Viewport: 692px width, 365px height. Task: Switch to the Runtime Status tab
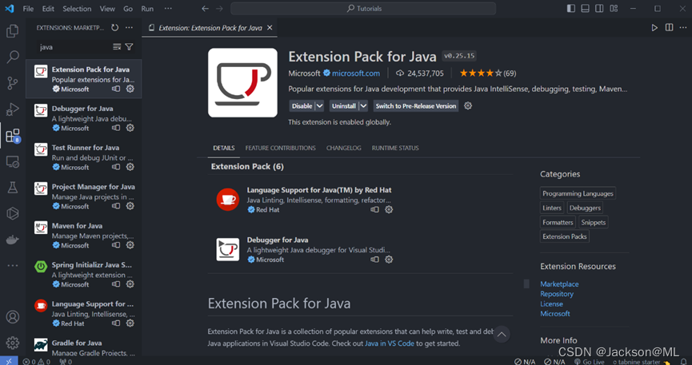[x=395, y=148]
